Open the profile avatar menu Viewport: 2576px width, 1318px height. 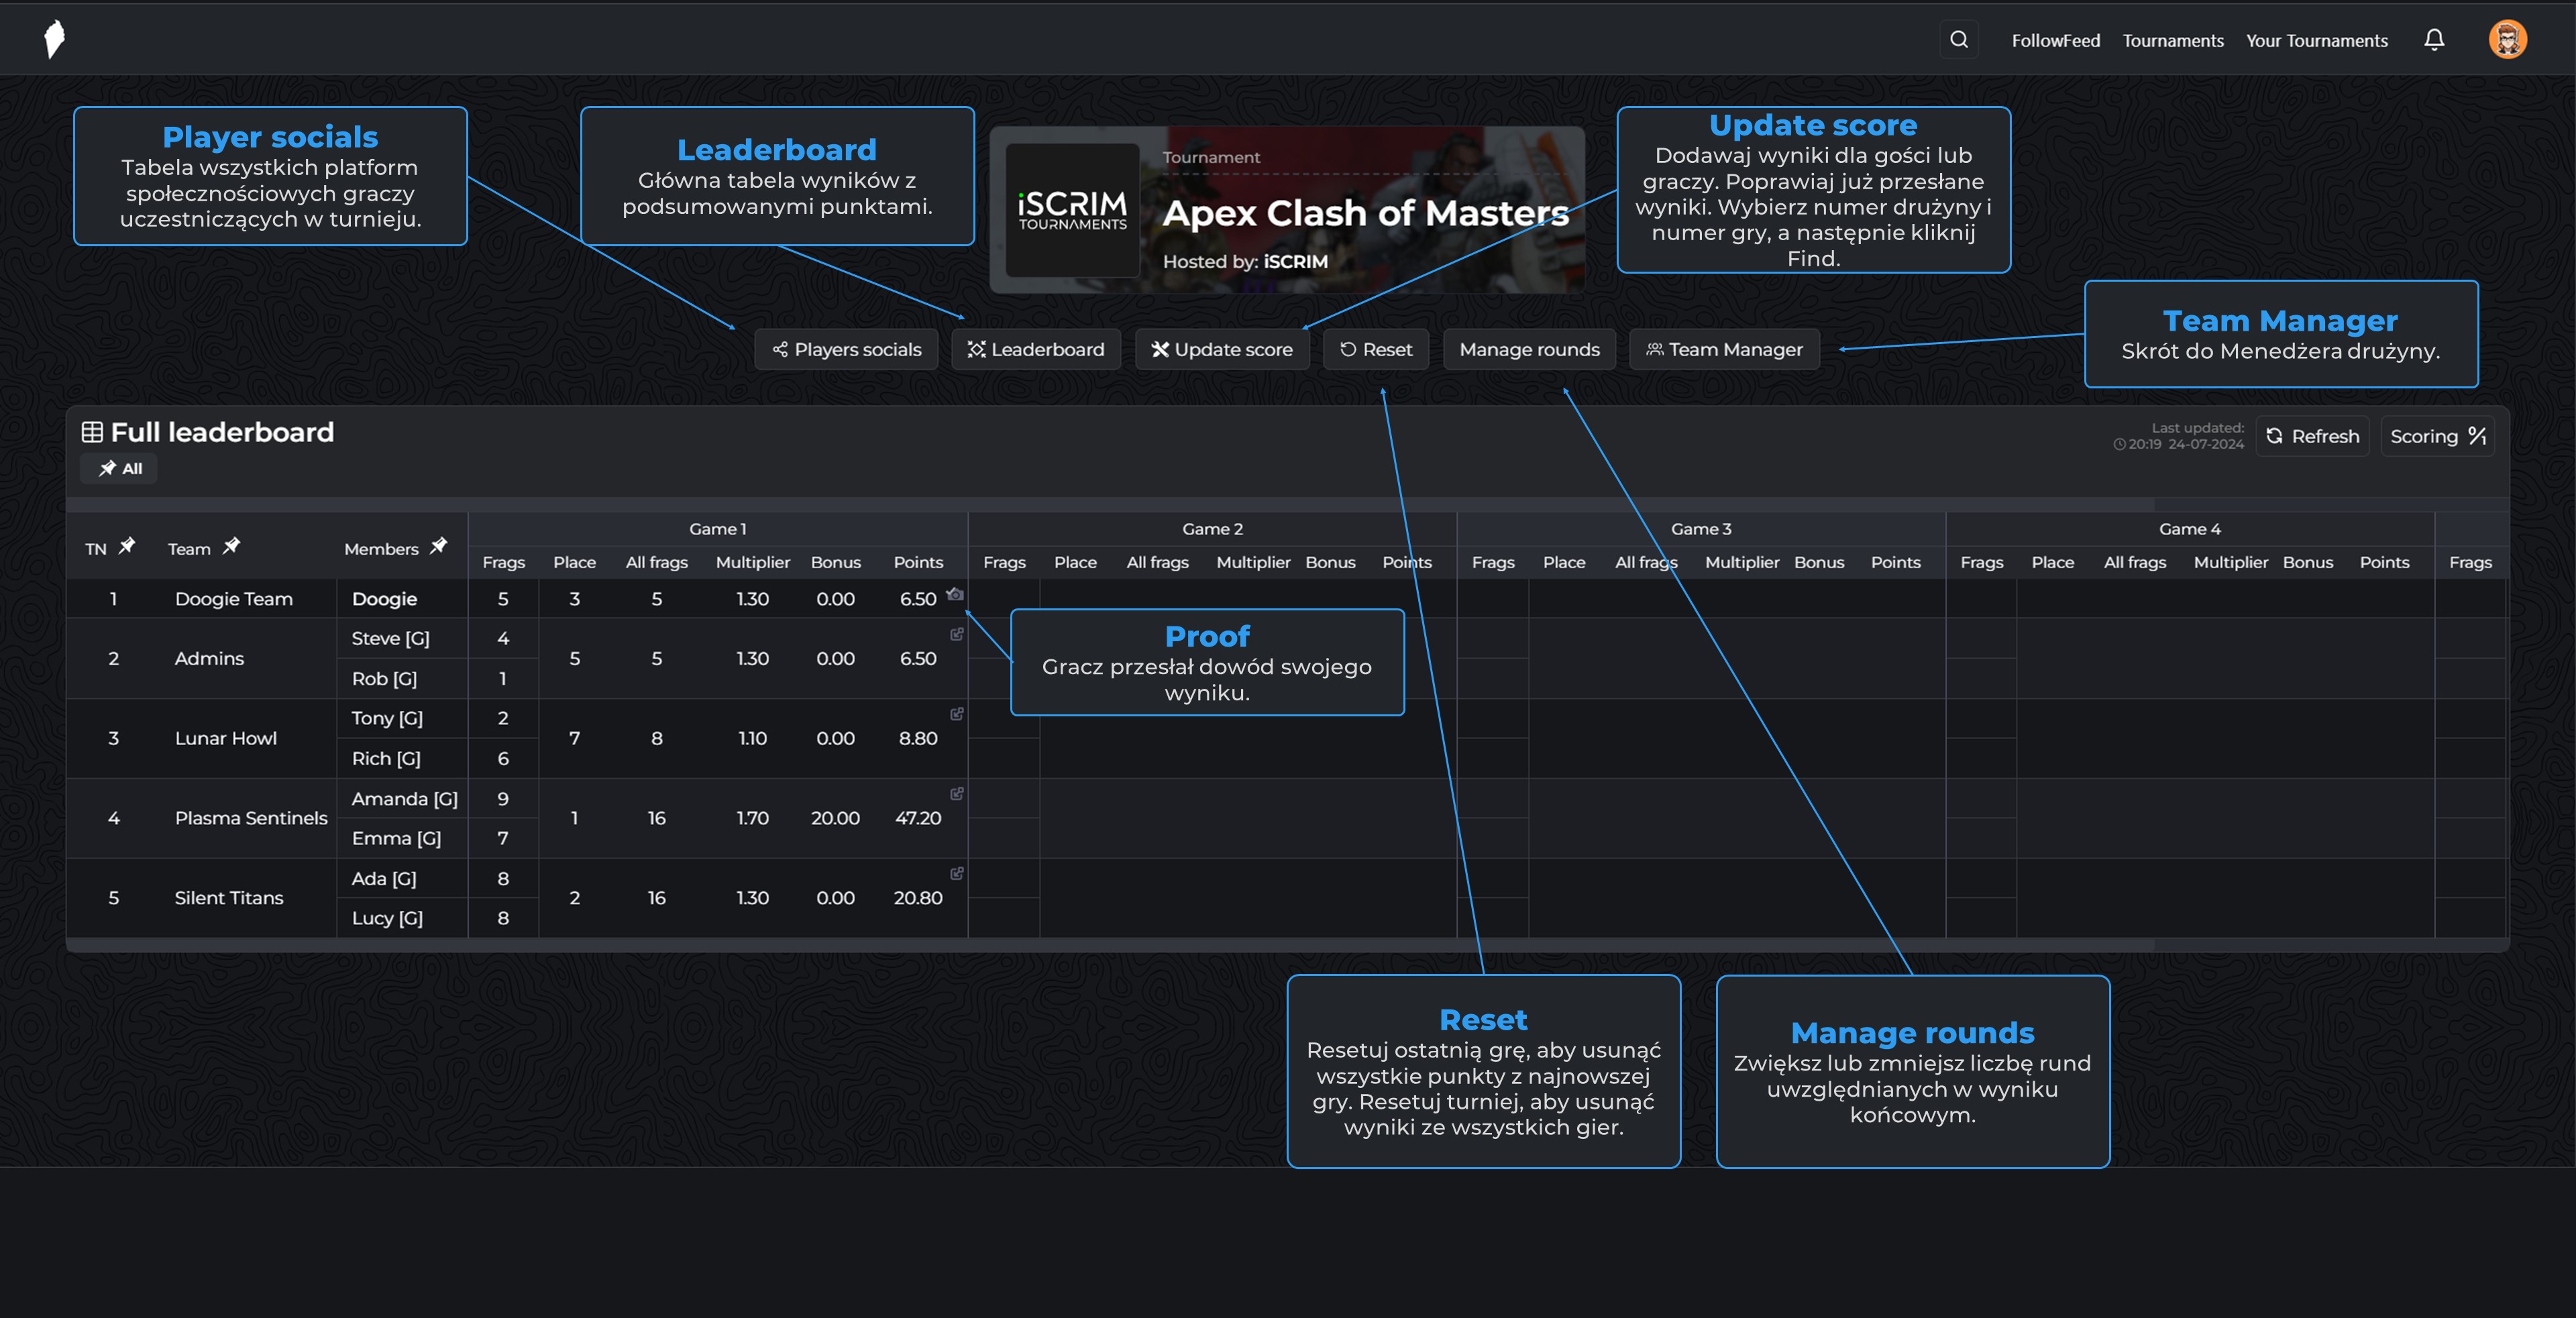[2508, 39]
